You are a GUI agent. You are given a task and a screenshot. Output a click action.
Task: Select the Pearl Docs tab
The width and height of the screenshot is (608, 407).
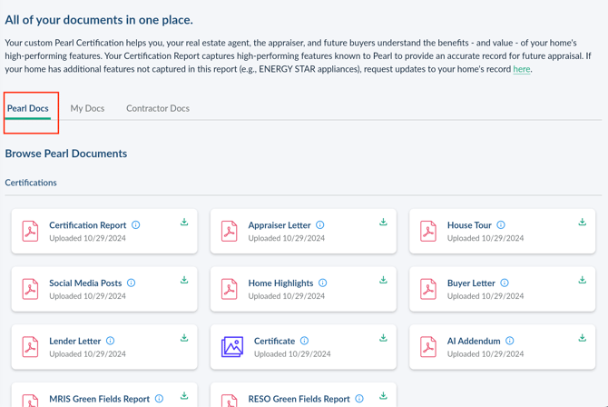click(28, 108)
